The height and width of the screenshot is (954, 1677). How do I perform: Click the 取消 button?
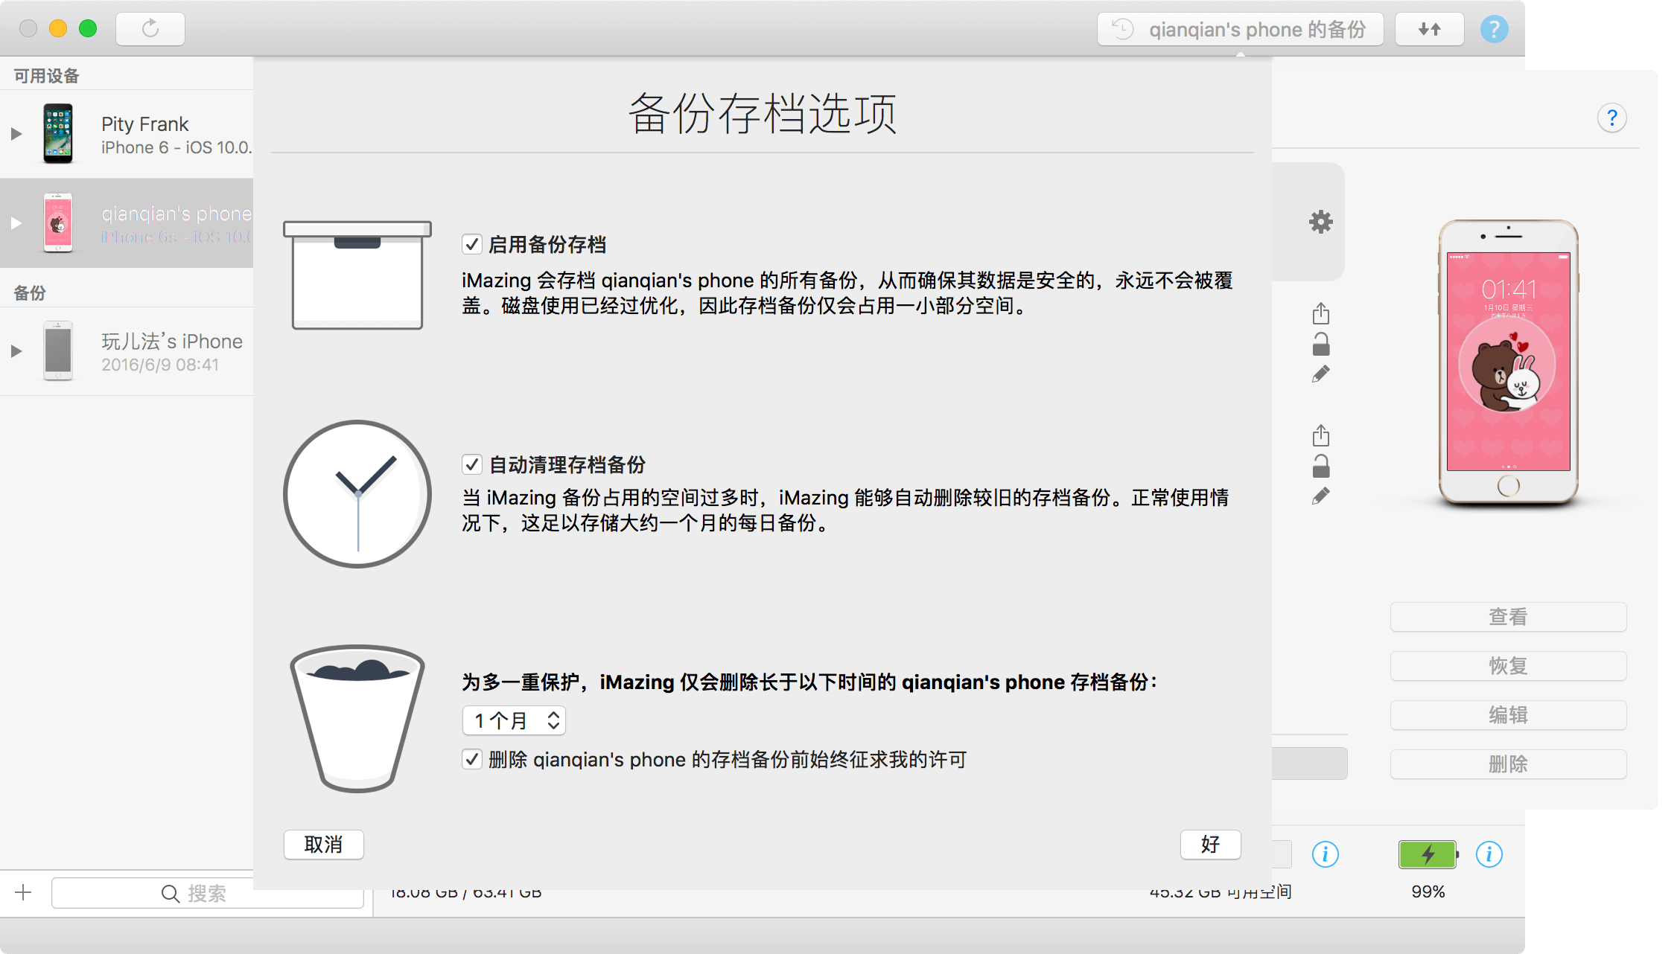(x=324, y=845)
